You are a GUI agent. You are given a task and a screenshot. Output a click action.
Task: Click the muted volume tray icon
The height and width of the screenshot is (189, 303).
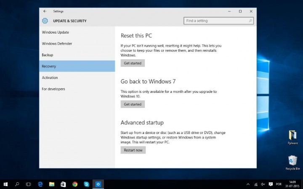coord(263,184)
